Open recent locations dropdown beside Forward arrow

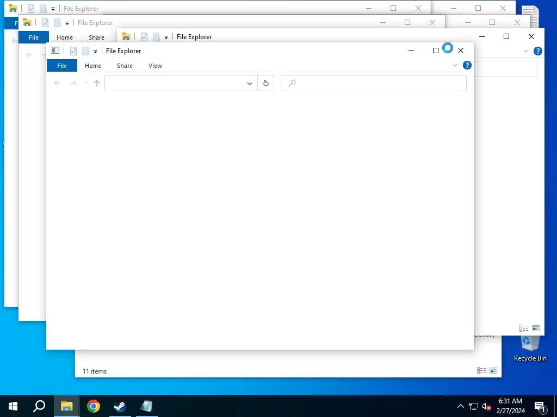pyautogui.click(x=86, y=83)
